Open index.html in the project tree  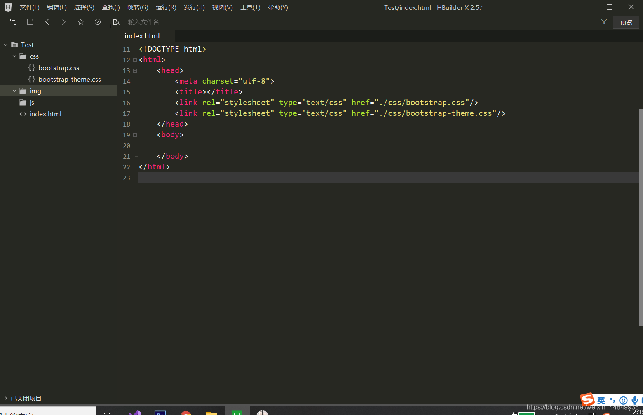(x=45, y=114)
